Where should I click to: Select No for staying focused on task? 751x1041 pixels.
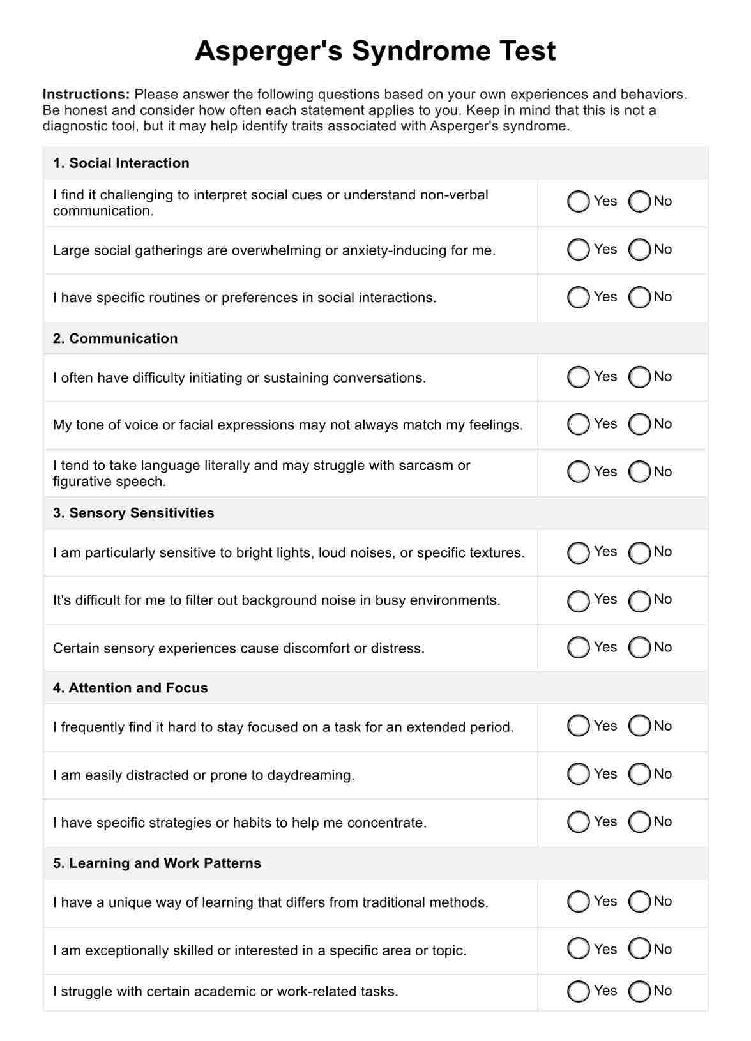point(639,726)
